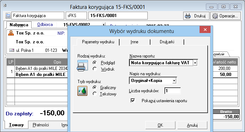The width and height of the screenshot is (245, 132).
Task: Click the small arrow beside 15-FVS/0002
Action: [x=103, y=24]
